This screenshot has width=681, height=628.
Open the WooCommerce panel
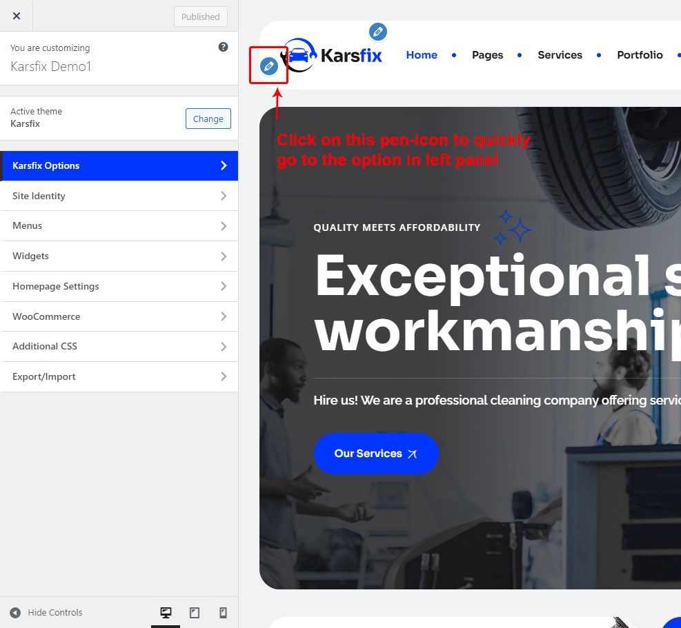point(119,316)
